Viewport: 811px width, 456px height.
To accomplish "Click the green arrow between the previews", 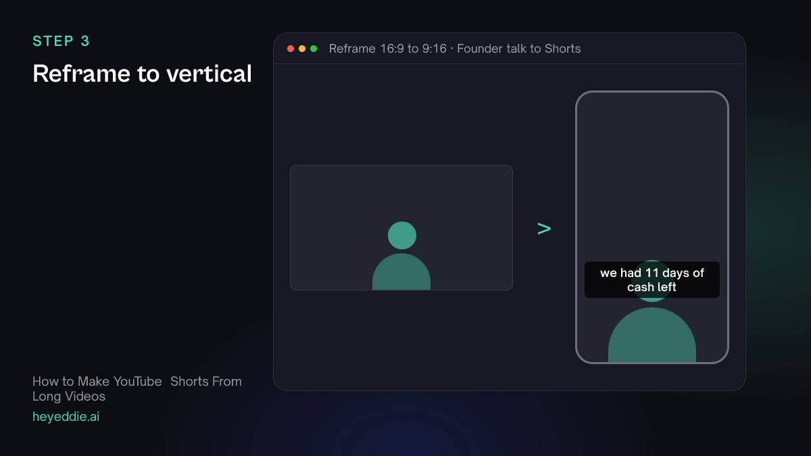I will click(x=544, y=228).
